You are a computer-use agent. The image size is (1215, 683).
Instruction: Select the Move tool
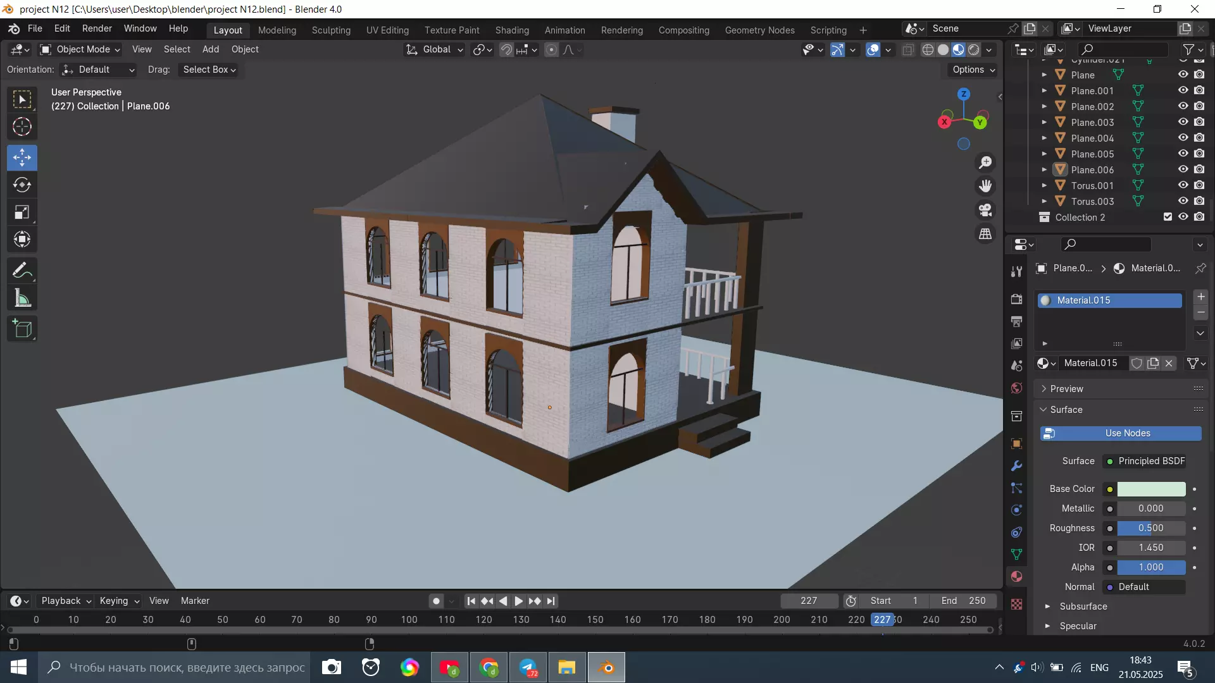[x=22, y=157]
